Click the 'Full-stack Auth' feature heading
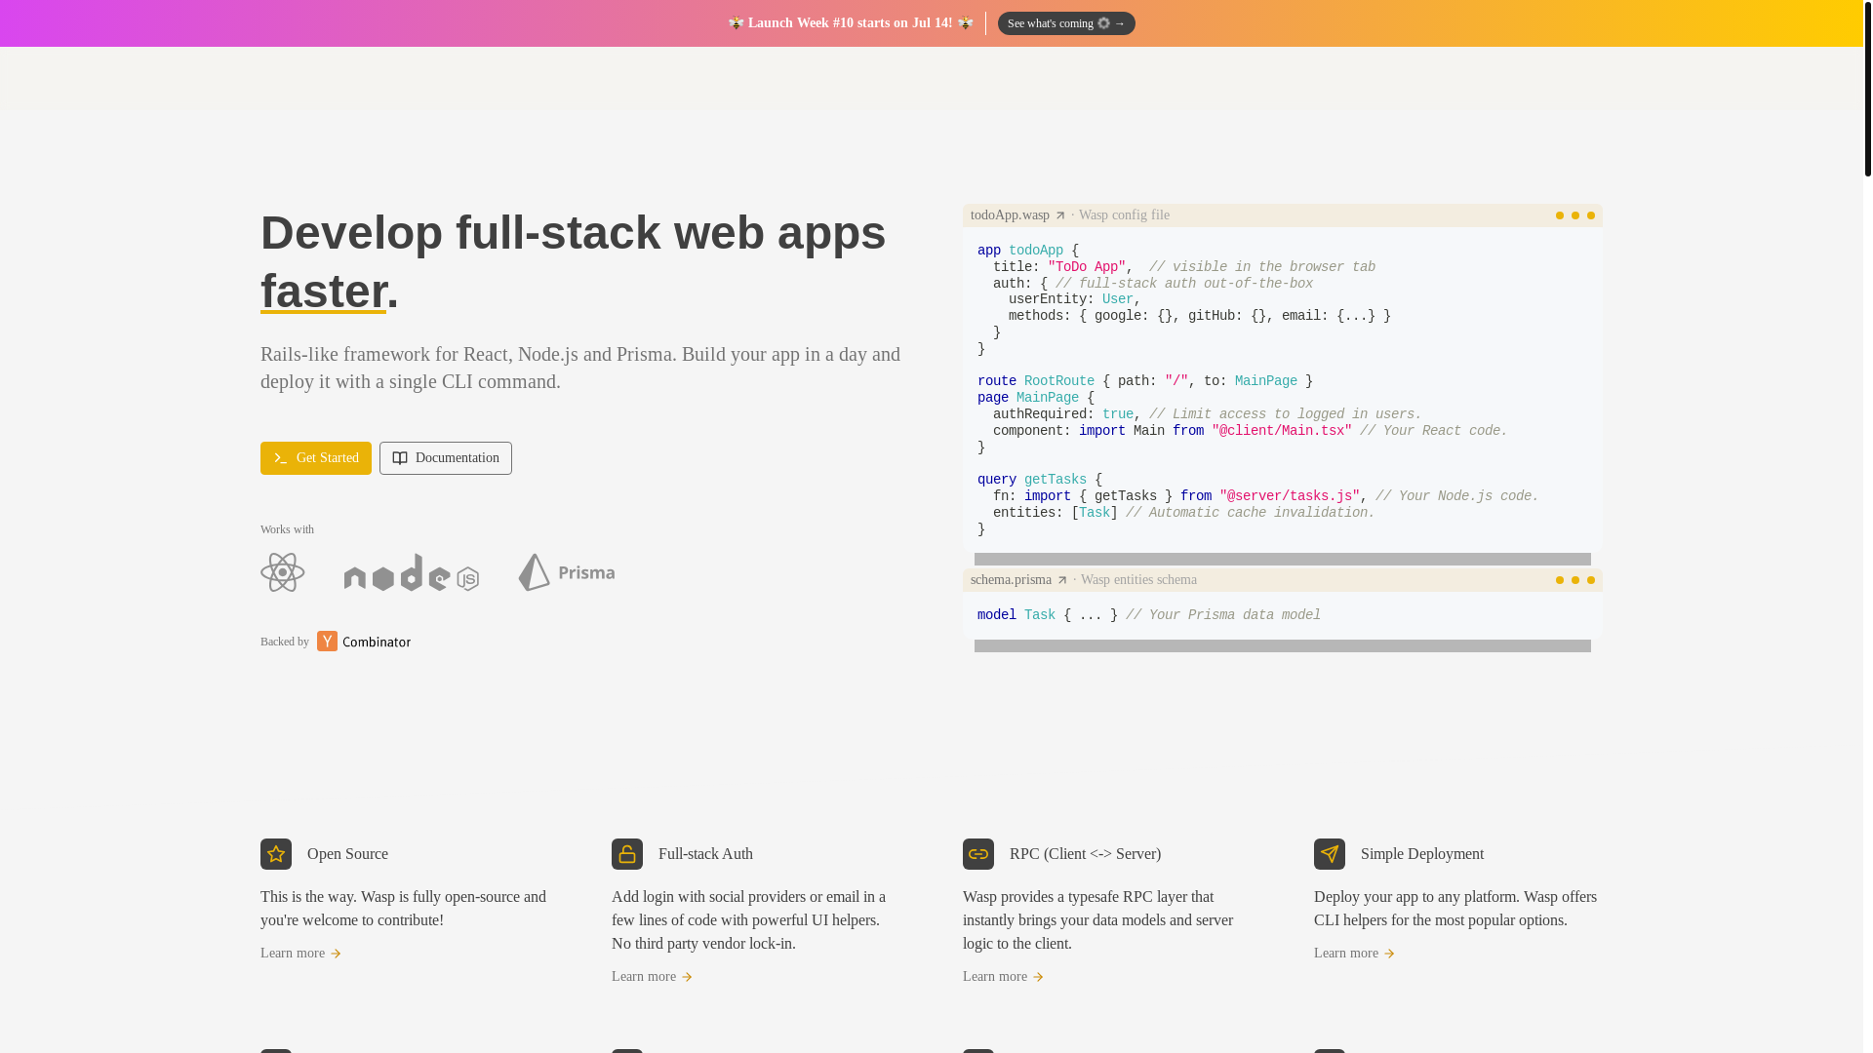Image resolution: width=1873 pixels, height=1053 pixels. tap(705, 854)
